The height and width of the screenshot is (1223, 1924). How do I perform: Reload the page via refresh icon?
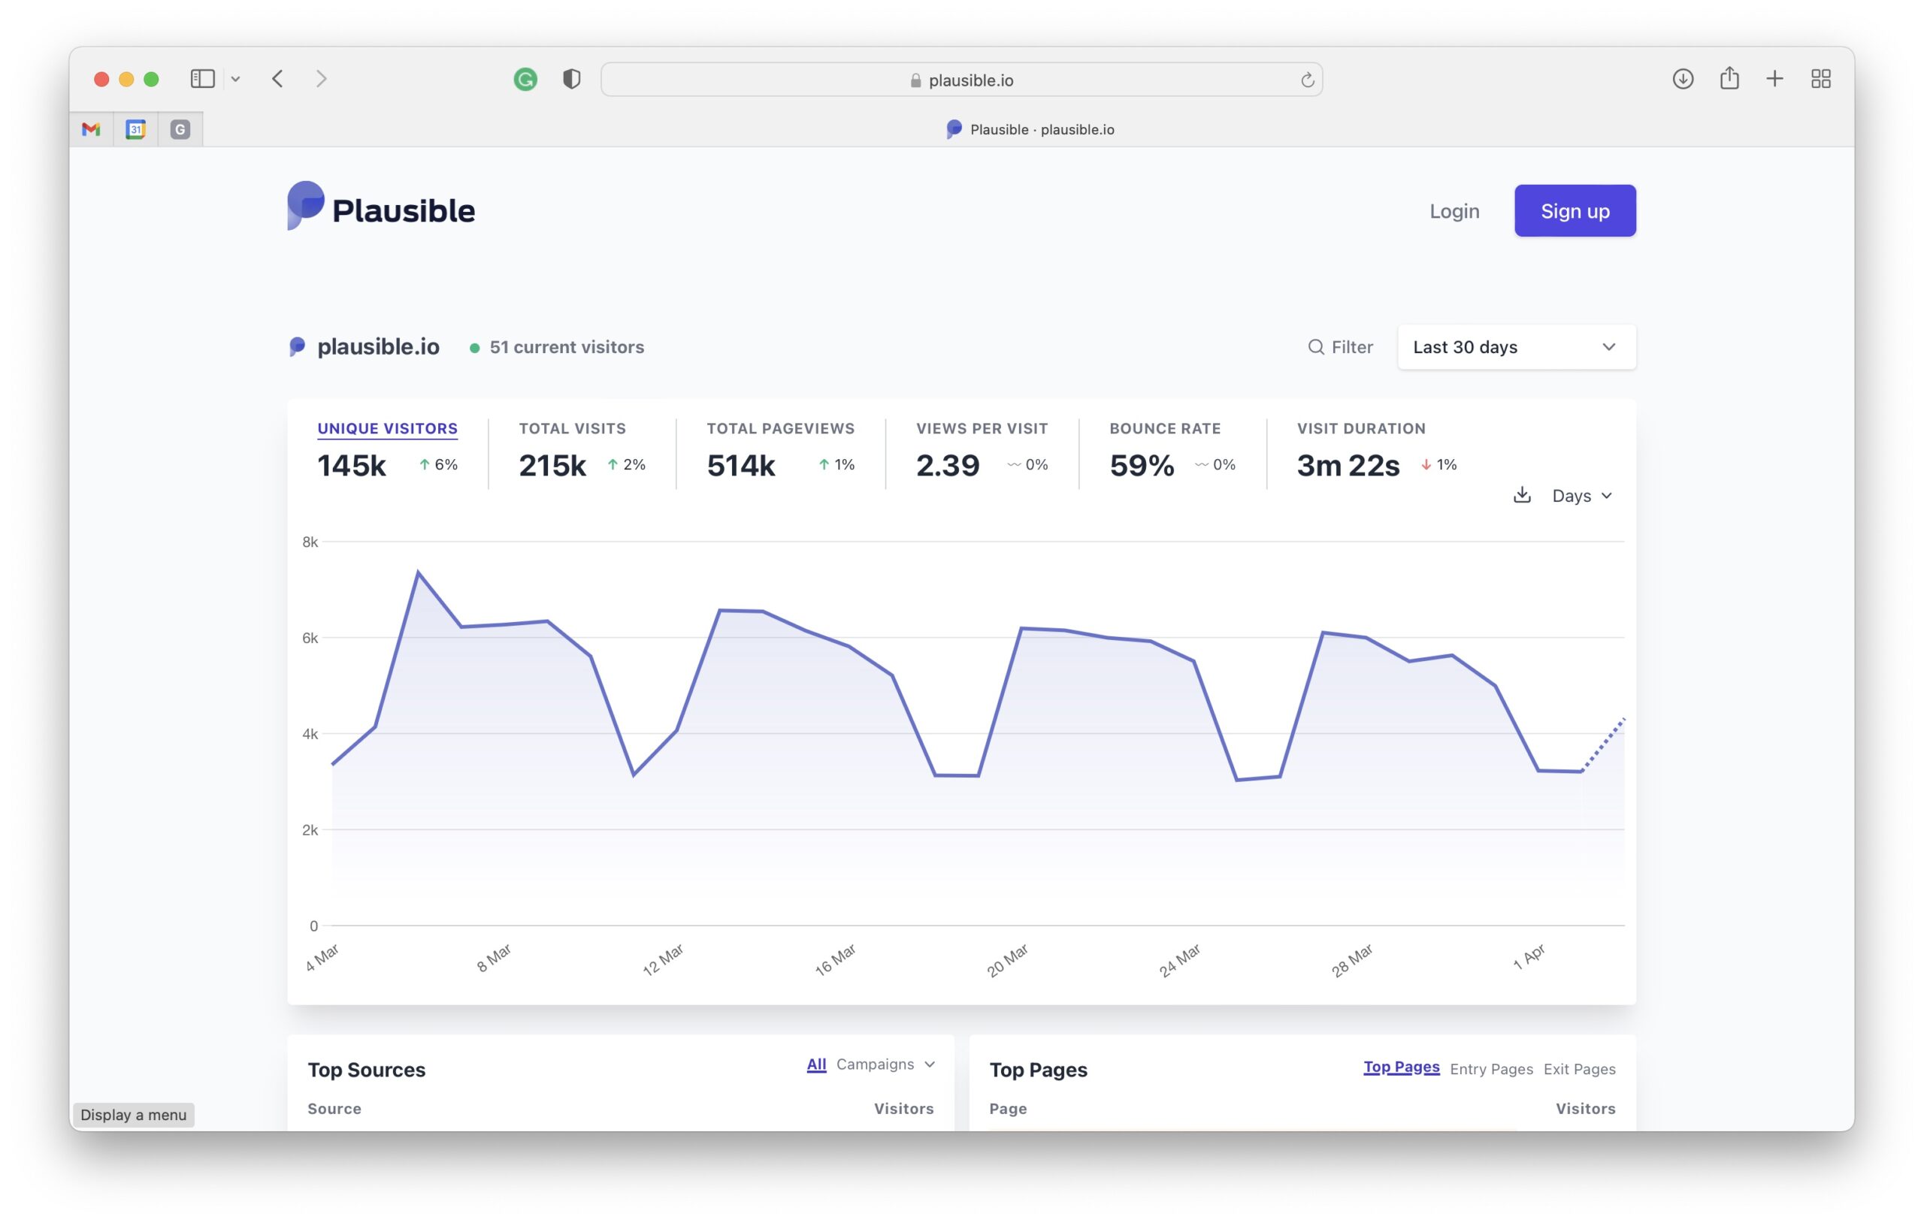[x=1307, y=80]
